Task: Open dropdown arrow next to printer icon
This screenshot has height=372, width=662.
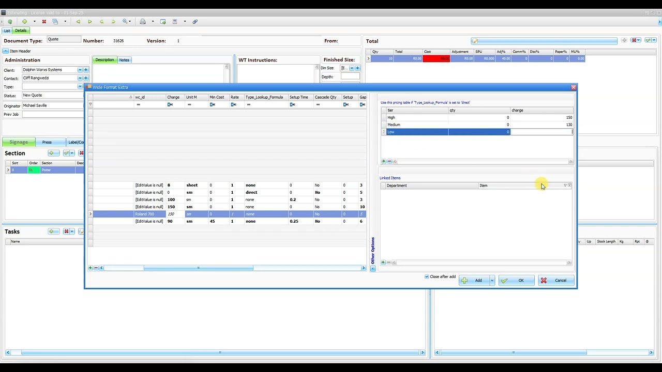Action: 153,22
